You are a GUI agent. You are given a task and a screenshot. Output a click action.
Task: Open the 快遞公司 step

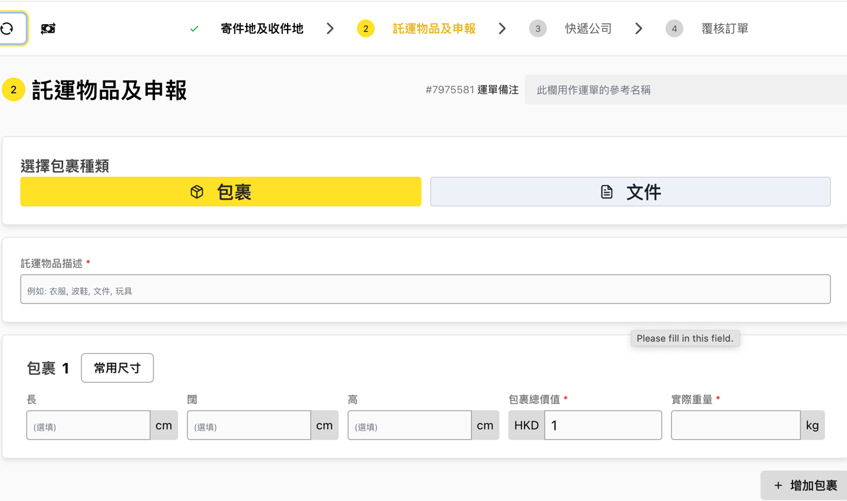click(588, 28)
